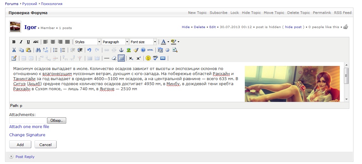Paste from clipboard icon
Screen dimensions: 362x164
pyautogui.click(x=29, y=50)
